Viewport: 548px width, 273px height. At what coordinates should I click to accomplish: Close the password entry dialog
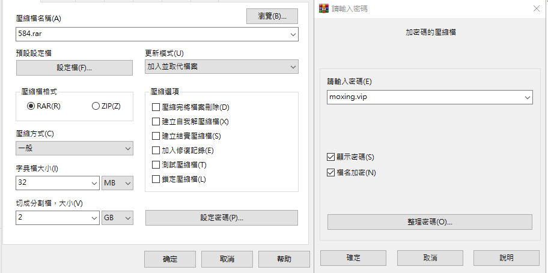[536, 9]
